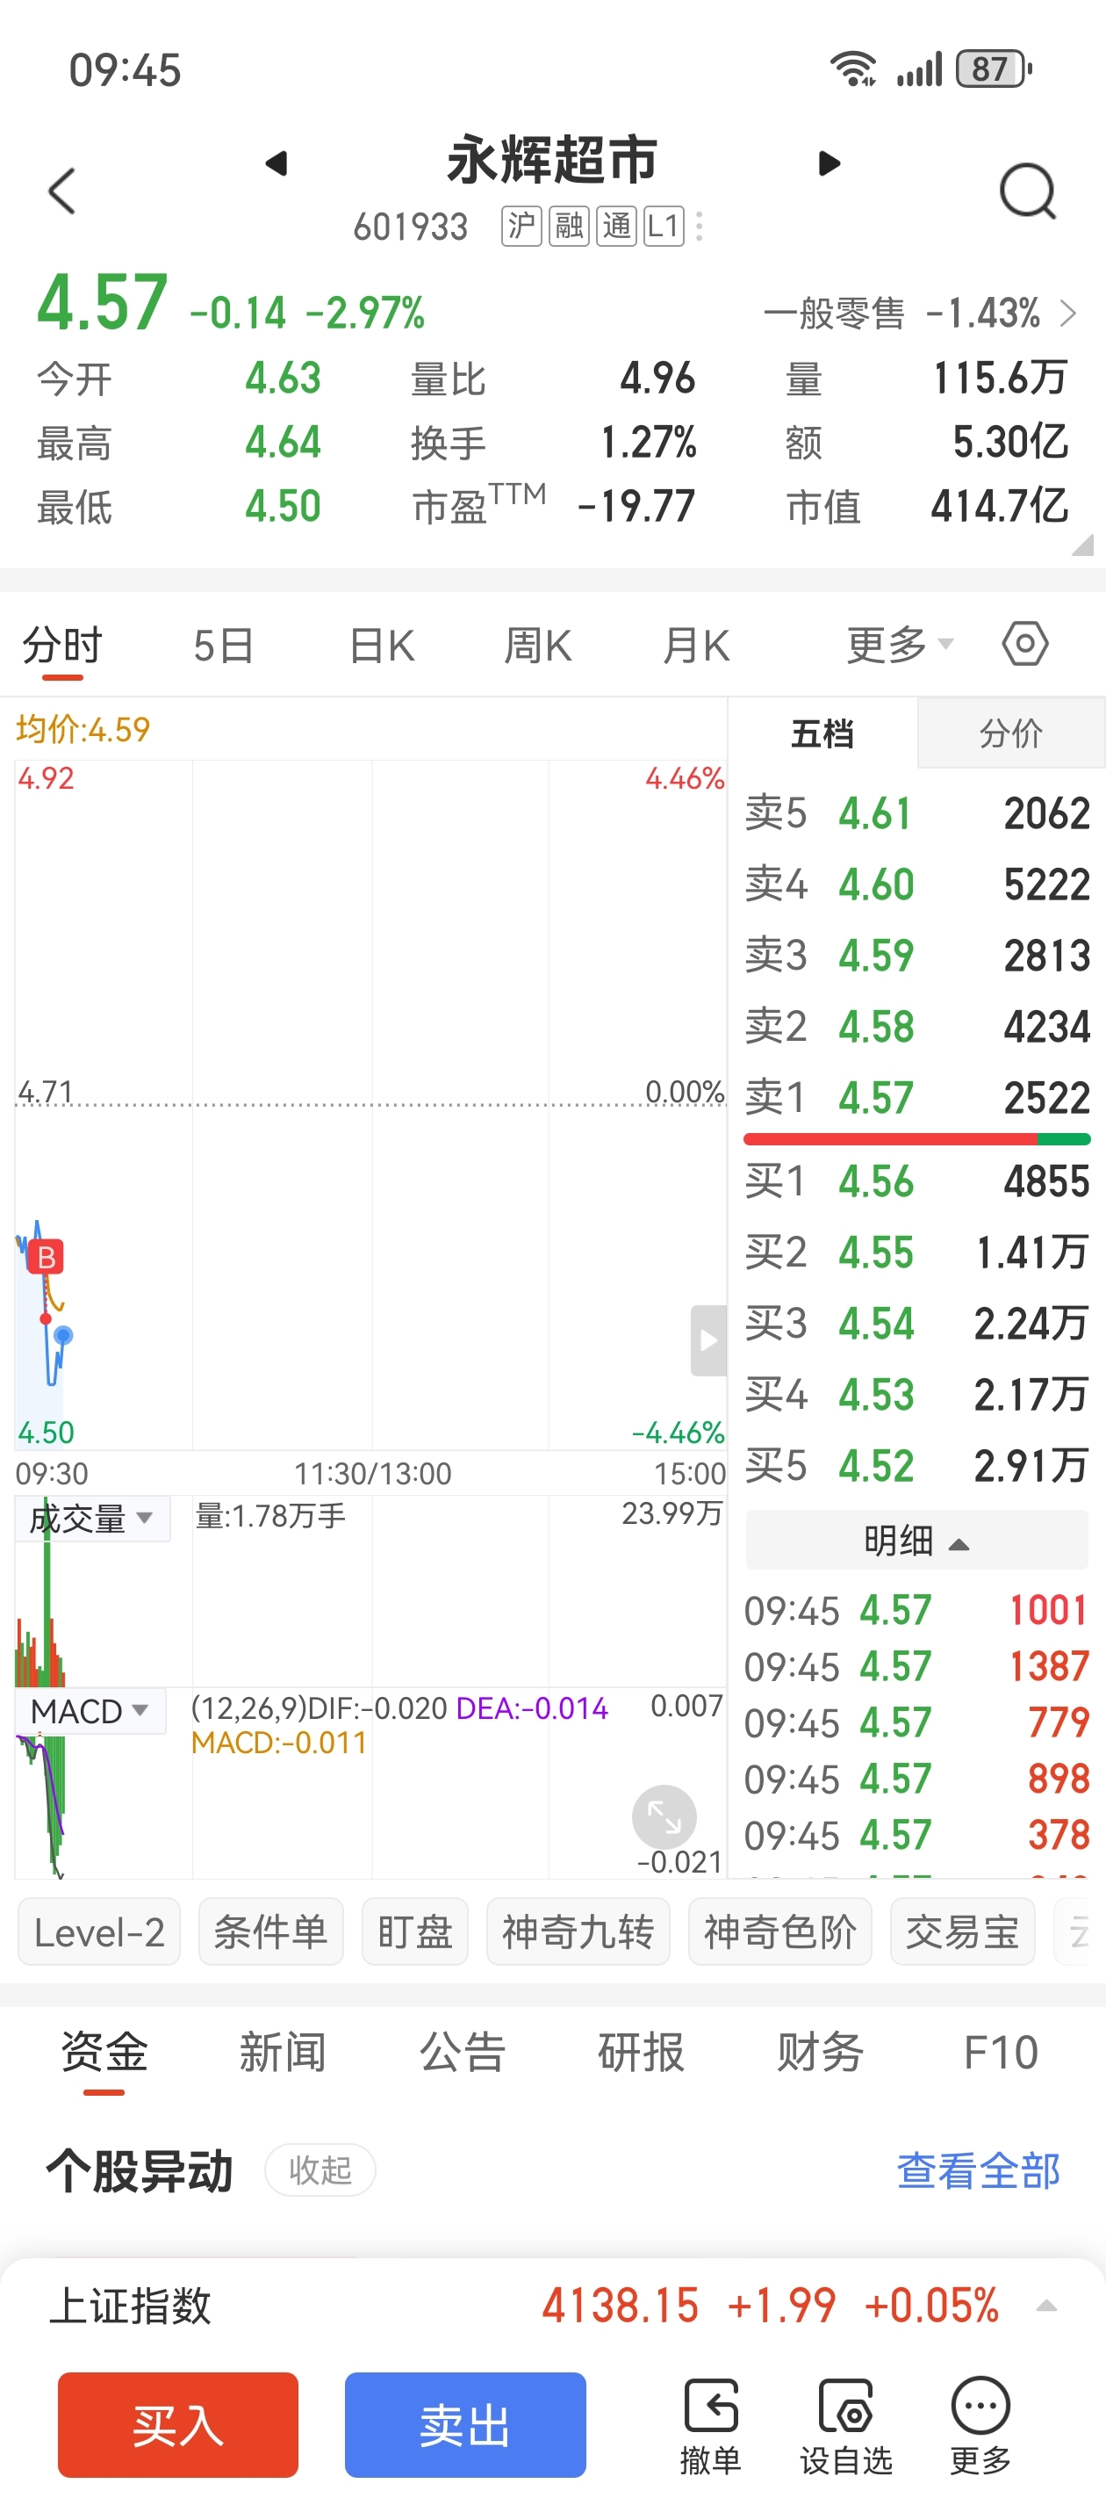1106x2498 pixels.
Task: Open more tags via three-dot icon
Action: (x=700, y=226)
